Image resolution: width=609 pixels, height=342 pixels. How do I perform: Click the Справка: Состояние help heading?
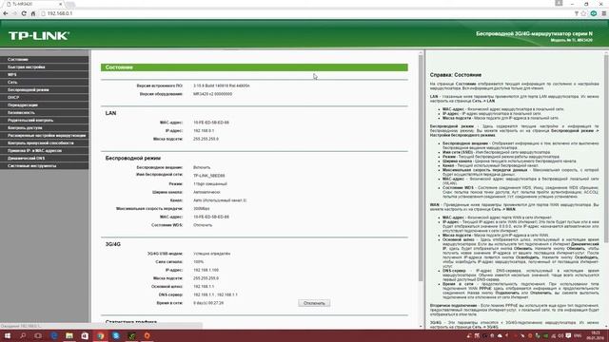pyautogui.click(x=456, y=75)
